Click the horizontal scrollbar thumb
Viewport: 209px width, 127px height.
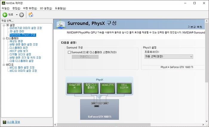(x=104, y=125)
